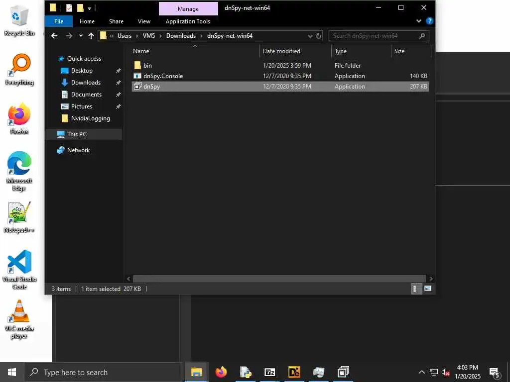Go back with the left arrow button
This screenshot has width=510, height=382.
pyautogui.click(x=54, y=36)
